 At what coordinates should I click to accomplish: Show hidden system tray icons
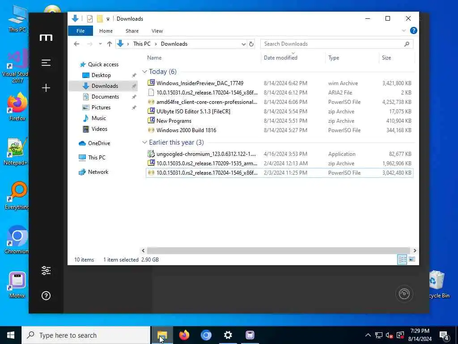[368, 335]
